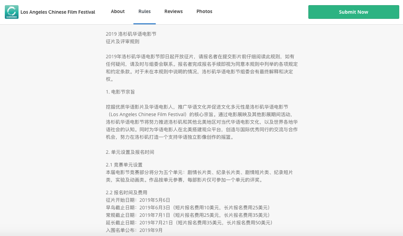The image size is (403, 236).
Task: Click the line '征片开始日期：2019年5月6日'
Action: point(138,200)
